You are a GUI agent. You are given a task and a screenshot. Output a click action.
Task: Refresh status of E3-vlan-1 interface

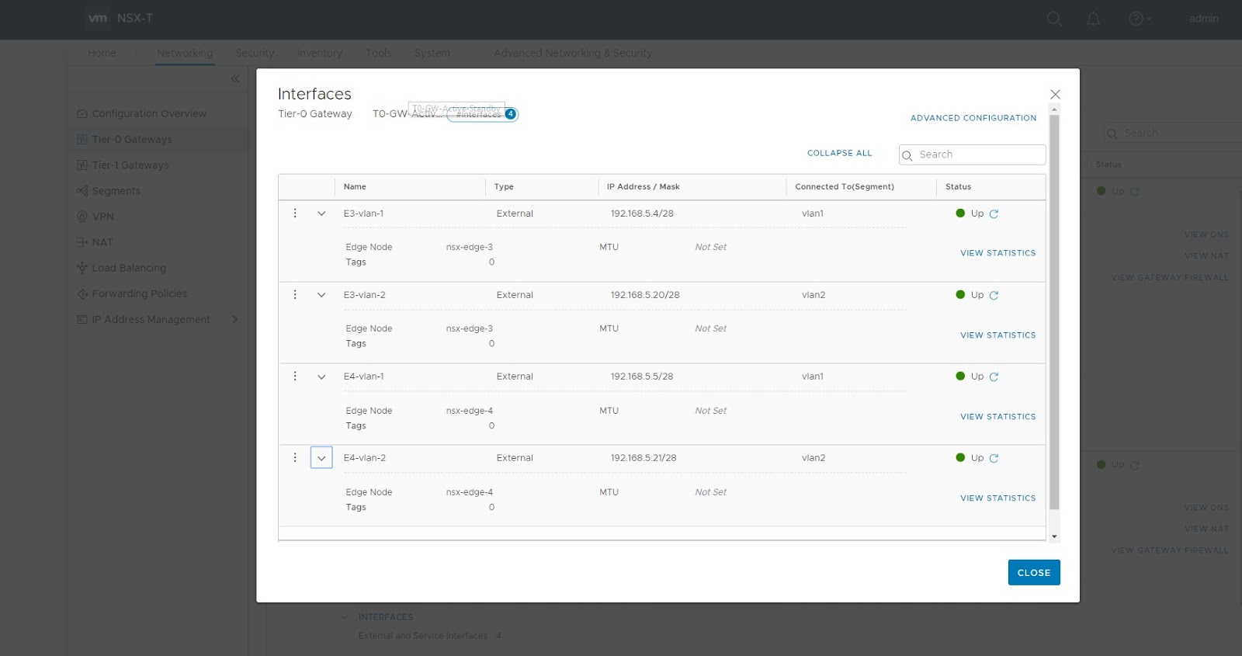point(994,214)
